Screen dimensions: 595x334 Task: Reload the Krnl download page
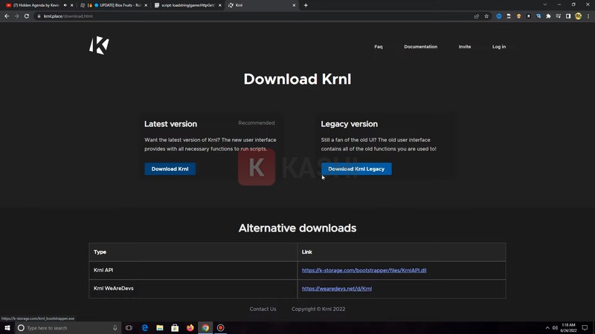click(27, 16)
